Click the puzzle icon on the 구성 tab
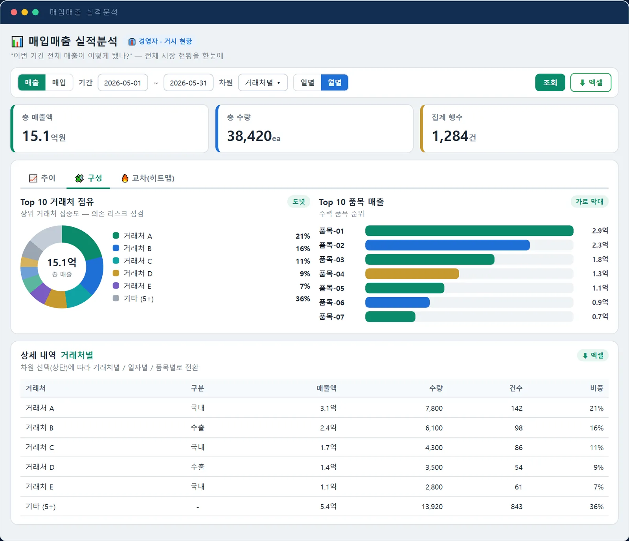 pos(79,178)
